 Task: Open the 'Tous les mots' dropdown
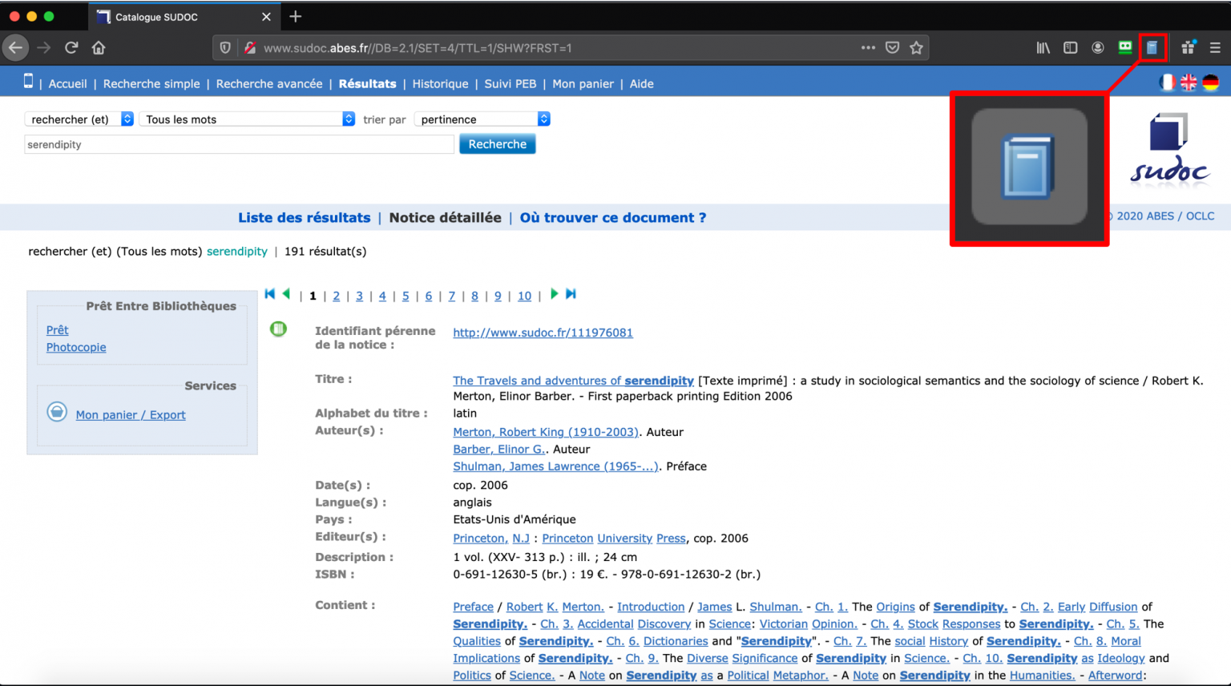click(246, 119)
